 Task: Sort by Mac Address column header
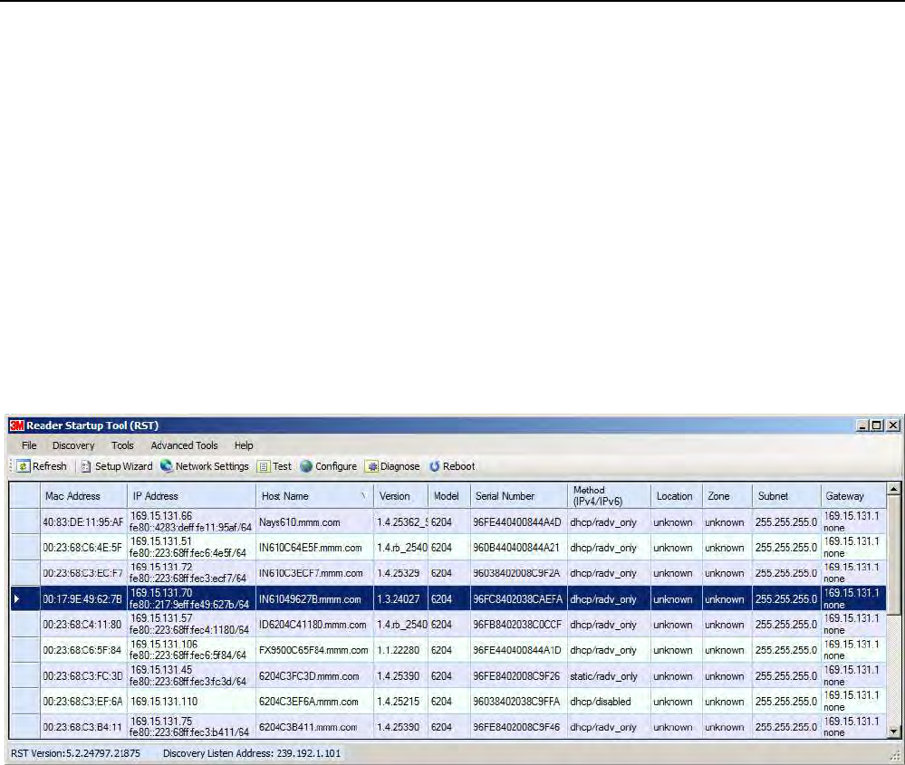pos(83,495)
